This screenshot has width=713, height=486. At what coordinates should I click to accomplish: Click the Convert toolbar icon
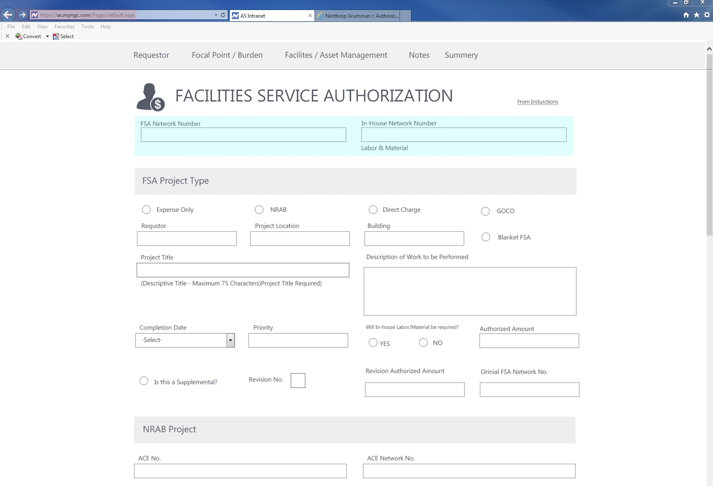(19, 36)
